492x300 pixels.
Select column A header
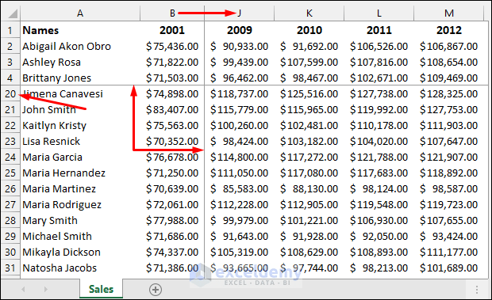pos(80,13)
